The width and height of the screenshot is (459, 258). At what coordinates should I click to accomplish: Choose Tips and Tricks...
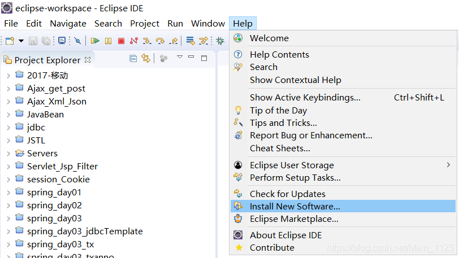point(343,123)
